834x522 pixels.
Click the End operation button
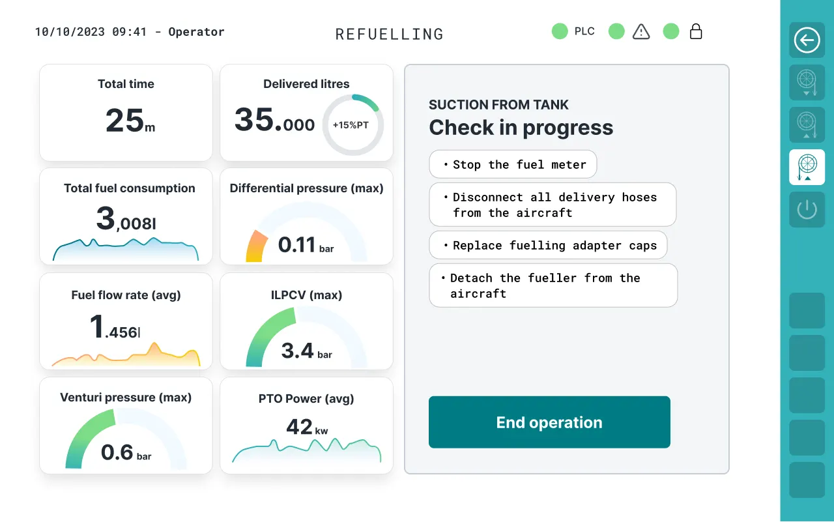point(549,422)
